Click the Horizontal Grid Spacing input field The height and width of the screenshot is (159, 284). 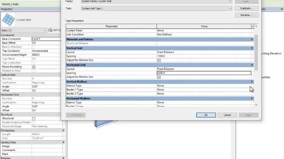[x=204, y=73]
